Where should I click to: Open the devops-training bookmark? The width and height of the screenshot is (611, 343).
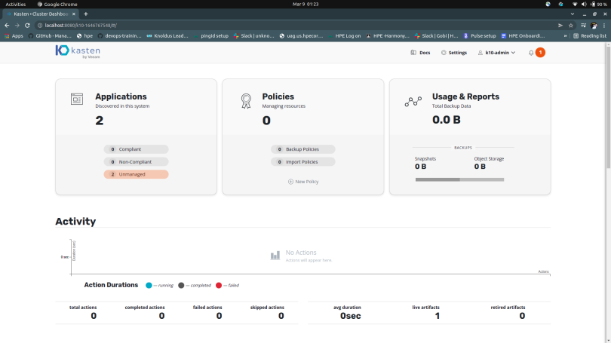click(119, 36)
